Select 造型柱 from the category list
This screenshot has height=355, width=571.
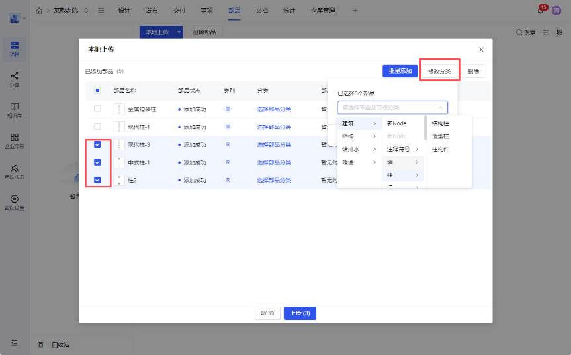(440, 136)
